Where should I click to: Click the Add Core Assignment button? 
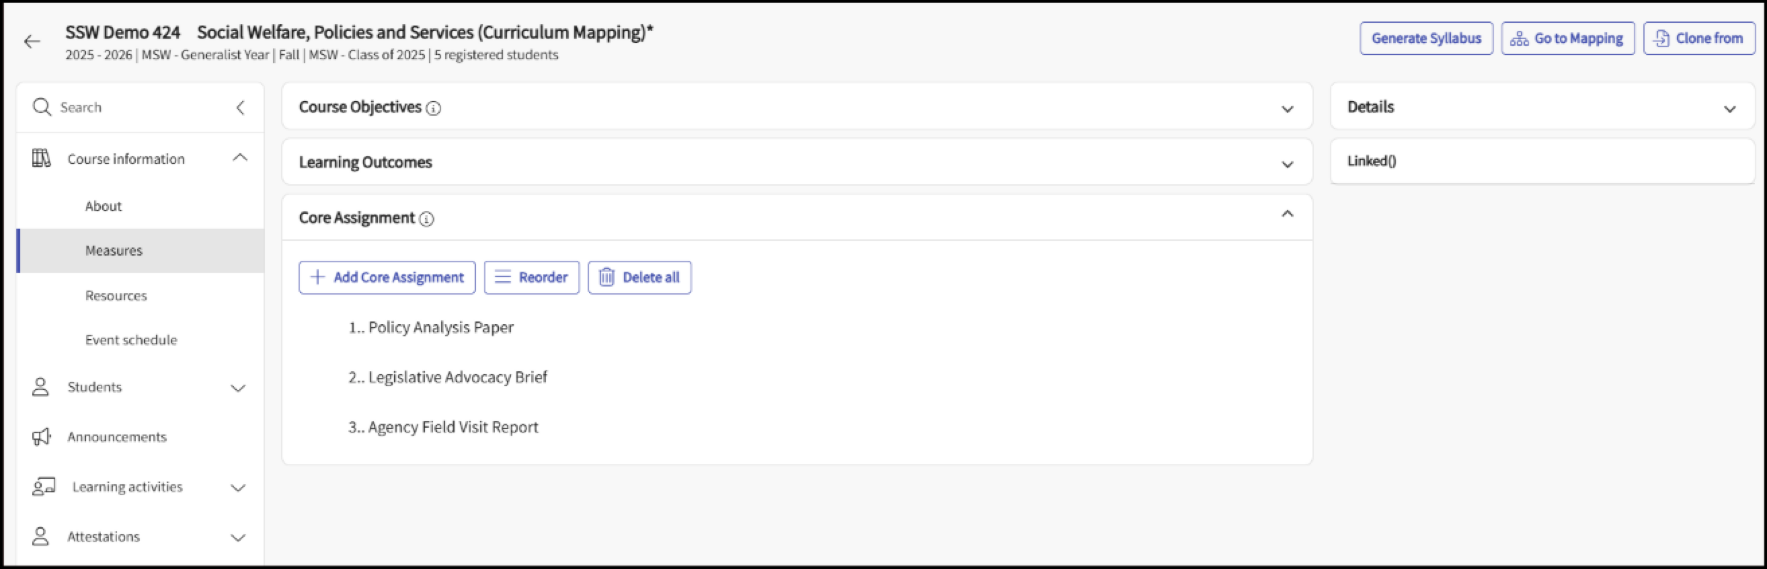click(387, 277)
